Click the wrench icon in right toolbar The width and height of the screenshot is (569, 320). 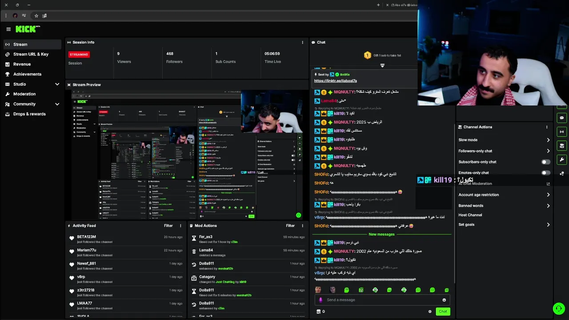(562, 160)
